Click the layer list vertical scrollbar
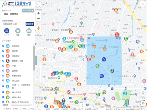This screenshot has height=111, width=147. (x=34, y=58)
